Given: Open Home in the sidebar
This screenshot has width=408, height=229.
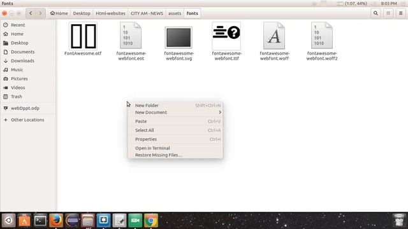Looking at the screenshot, I should tap(27, 34).
